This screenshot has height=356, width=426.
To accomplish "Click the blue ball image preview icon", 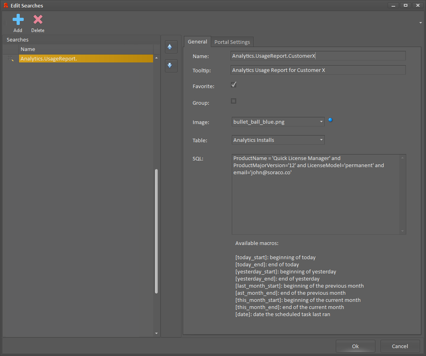I will tap(330, 120).
